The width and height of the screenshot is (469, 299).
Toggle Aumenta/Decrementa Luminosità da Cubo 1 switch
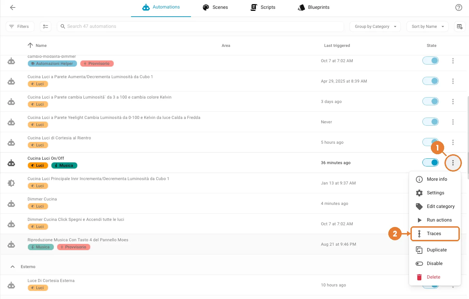[x=431, y=81]
